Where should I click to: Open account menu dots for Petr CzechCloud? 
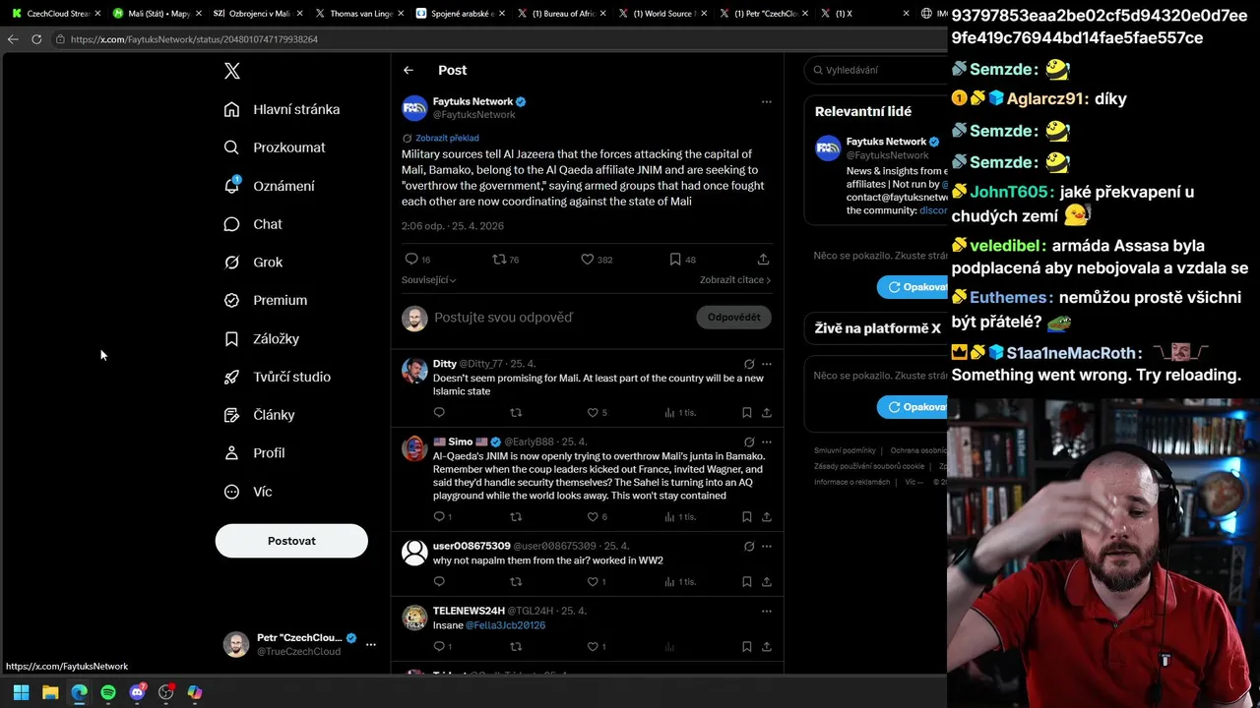tap(371, 645)
